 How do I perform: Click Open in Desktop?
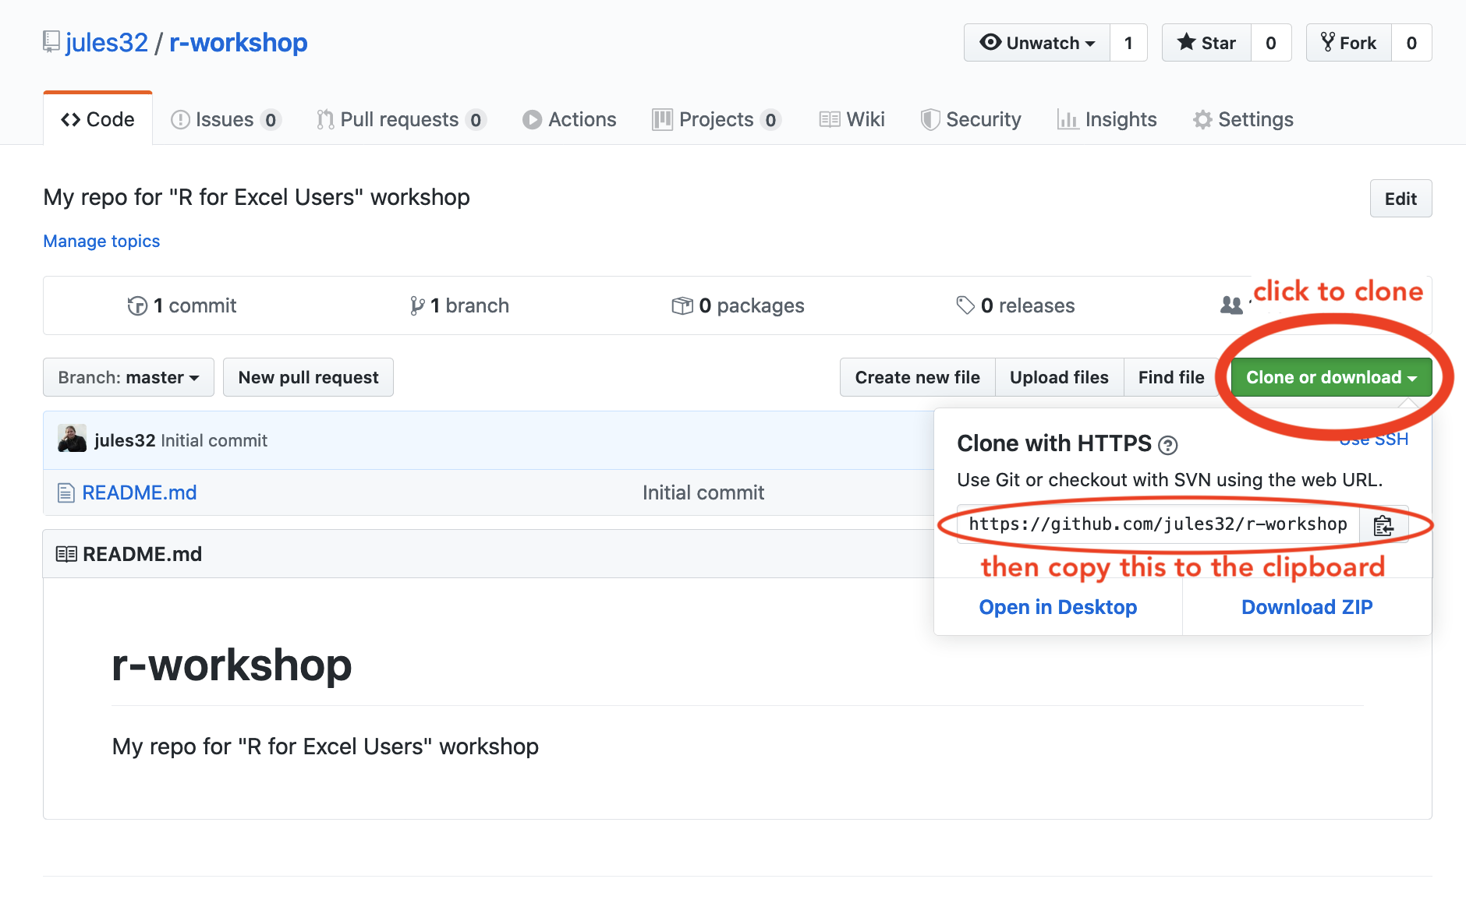1058,607
